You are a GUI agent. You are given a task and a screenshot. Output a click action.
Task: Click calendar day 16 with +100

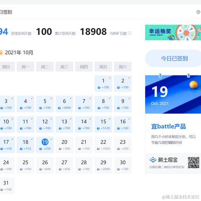123,125
